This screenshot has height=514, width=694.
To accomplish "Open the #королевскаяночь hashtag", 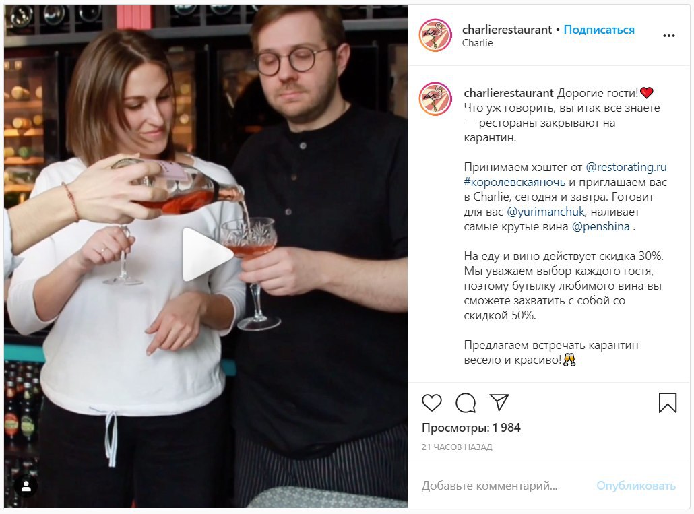I will [x=514, y=183].
